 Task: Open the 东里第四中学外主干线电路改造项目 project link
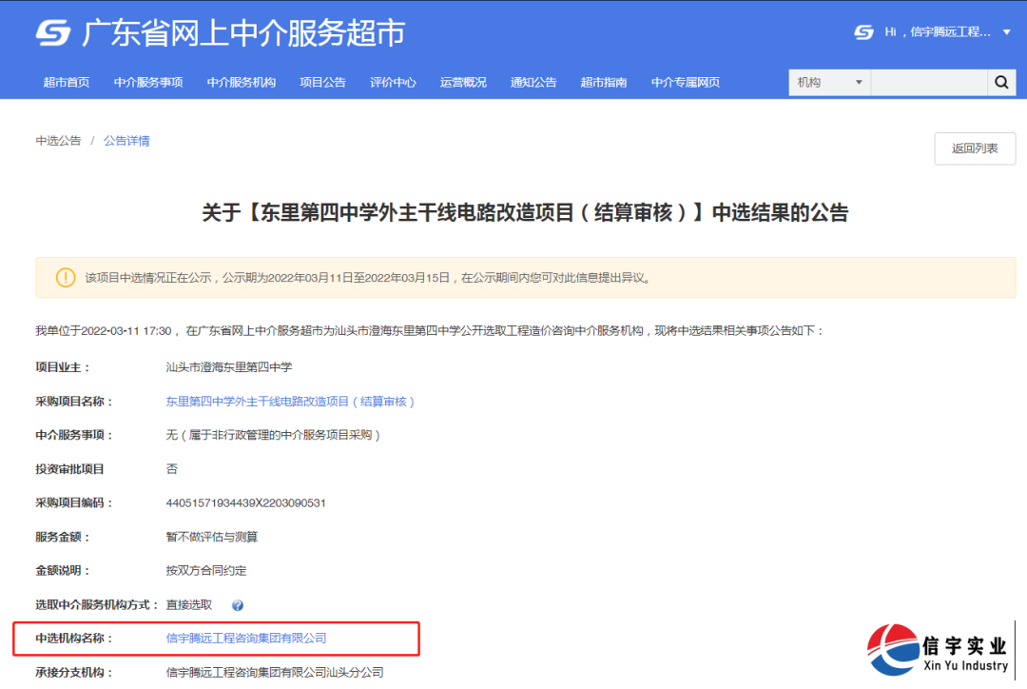290,402
